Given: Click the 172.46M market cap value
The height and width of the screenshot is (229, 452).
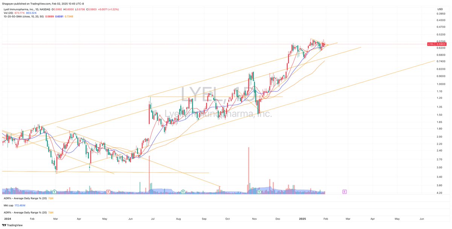Looking at the screenshot, I should pos(20,206).
